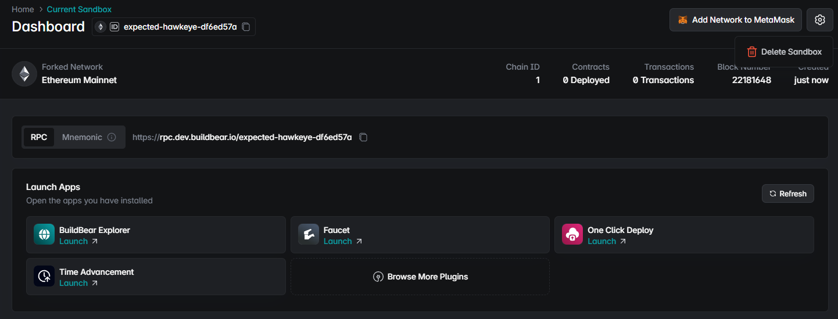Click the Time Advancement clock icon
Viewport: 838px width, 319px height.
click(44, 277)
